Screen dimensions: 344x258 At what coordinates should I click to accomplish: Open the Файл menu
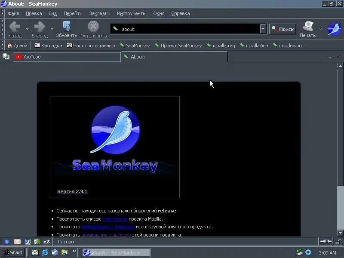pos(13,13)
